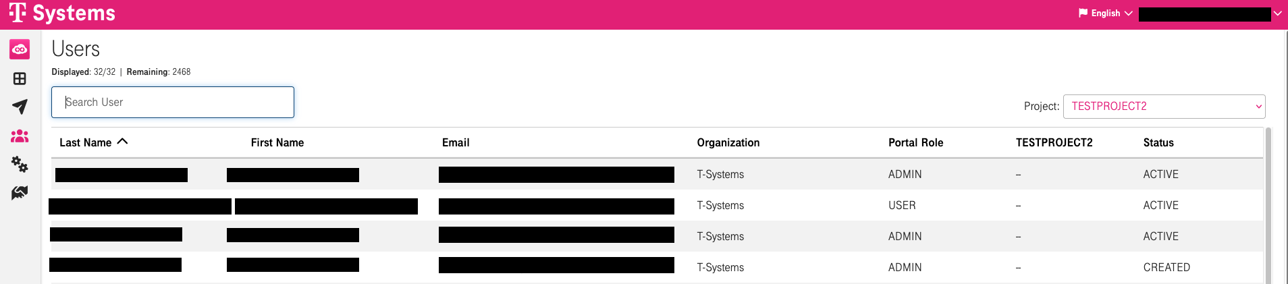1288x284 pixels.
Task: Open the Project TESTPROJECT2 dropdown
Action: 1164,107
